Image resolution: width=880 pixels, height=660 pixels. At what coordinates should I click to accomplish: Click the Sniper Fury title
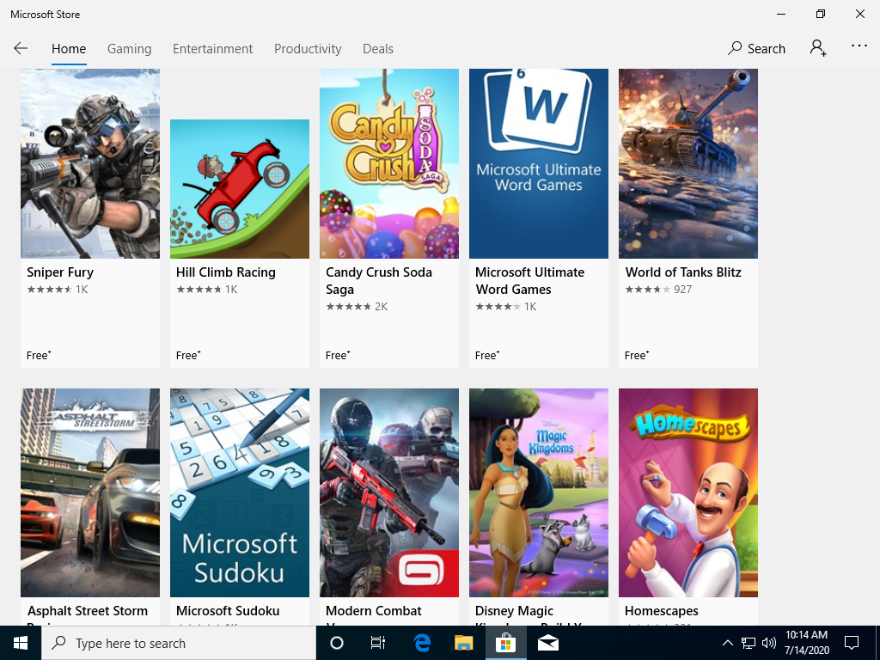click(x=60, y=272)
